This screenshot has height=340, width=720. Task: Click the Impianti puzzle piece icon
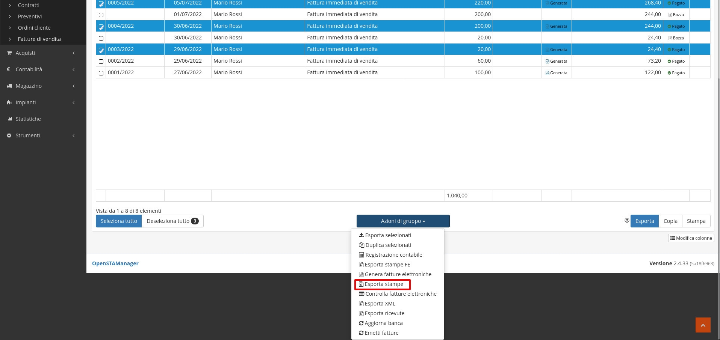(x=9, y=102)
